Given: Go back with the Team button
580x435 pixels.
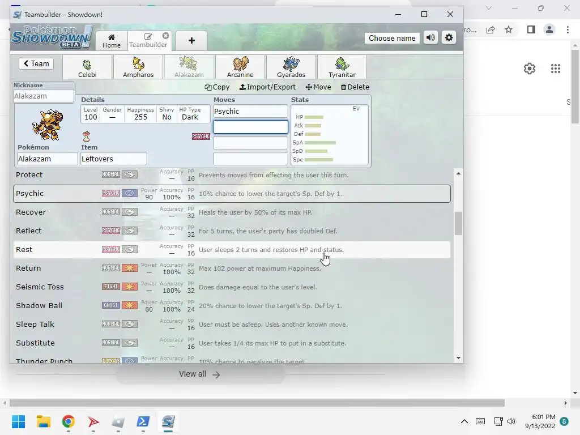Looking at the screenshot, I should click(36, 63).
